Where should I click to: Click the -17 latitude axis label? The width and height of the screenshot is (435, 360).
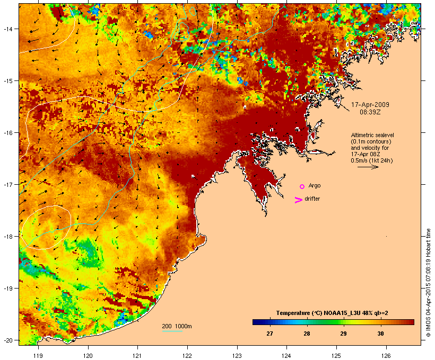[8, 184]
